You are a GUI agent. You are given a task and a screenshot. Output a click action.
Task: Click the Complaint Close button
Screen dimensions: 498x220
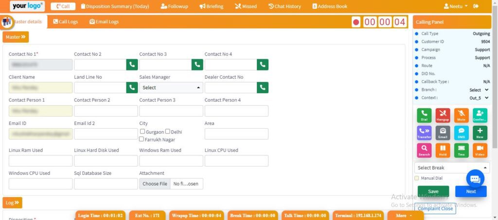coord(435,209)
